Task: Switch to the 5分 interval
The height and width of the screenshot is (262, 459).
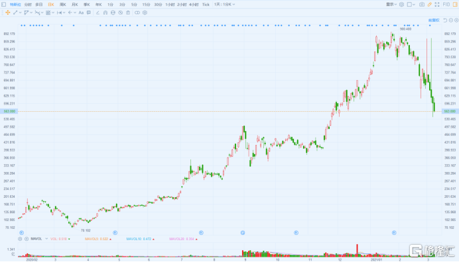Action: click(x=134, y=5)
